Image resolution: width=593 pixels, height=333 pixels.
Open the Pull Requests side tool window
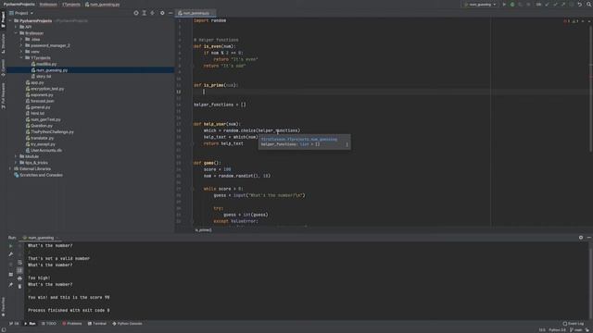click(3, 96)
